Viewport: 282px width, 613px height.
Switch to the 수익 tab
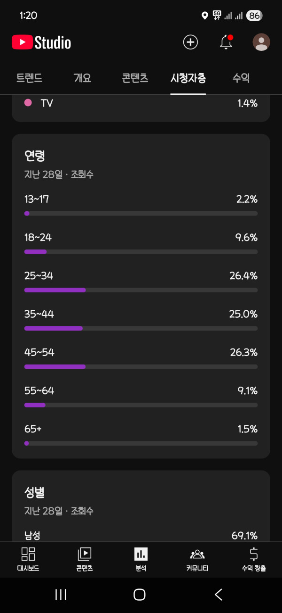point(241,78)
